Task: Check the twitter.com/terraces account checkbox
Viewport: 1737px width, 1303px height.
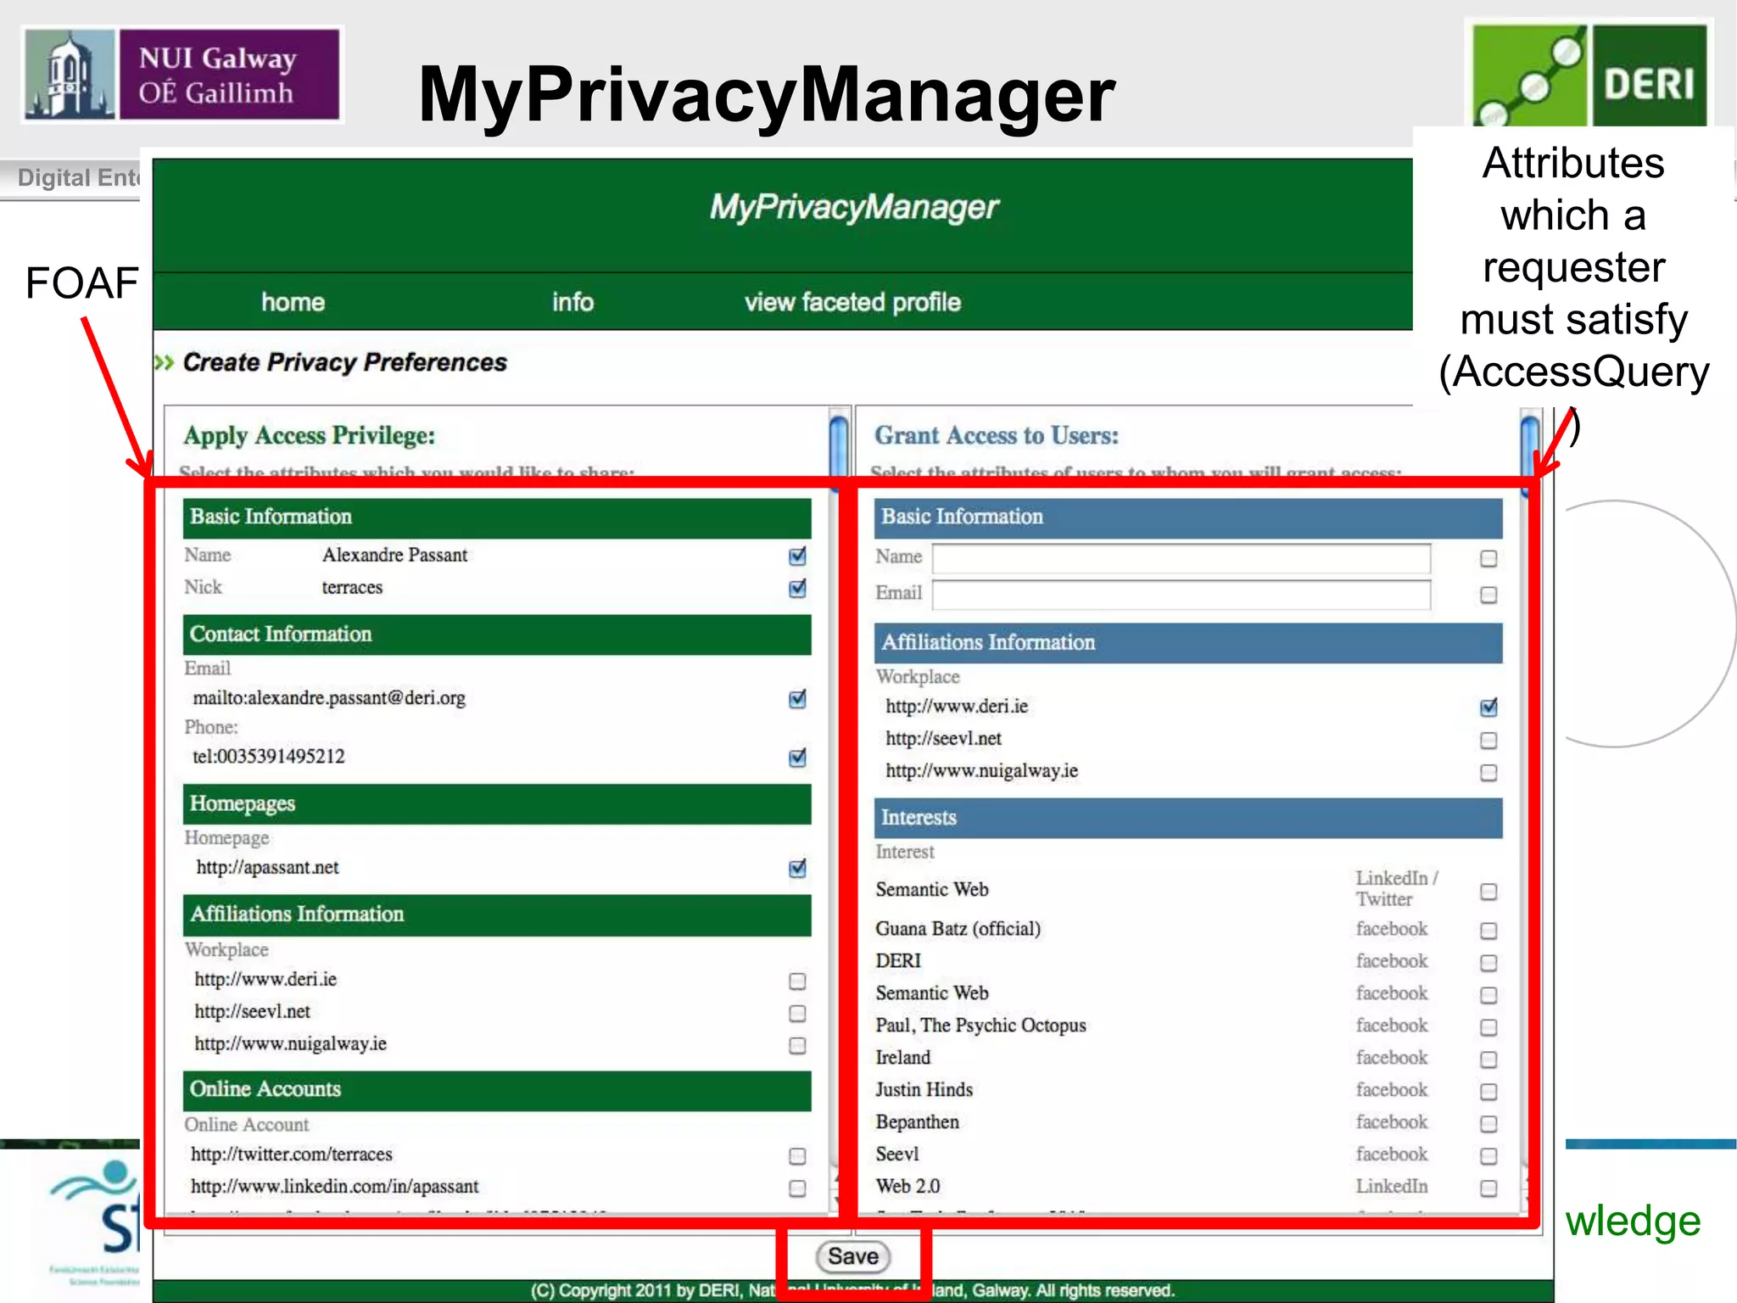Action: coord(797,1156)
